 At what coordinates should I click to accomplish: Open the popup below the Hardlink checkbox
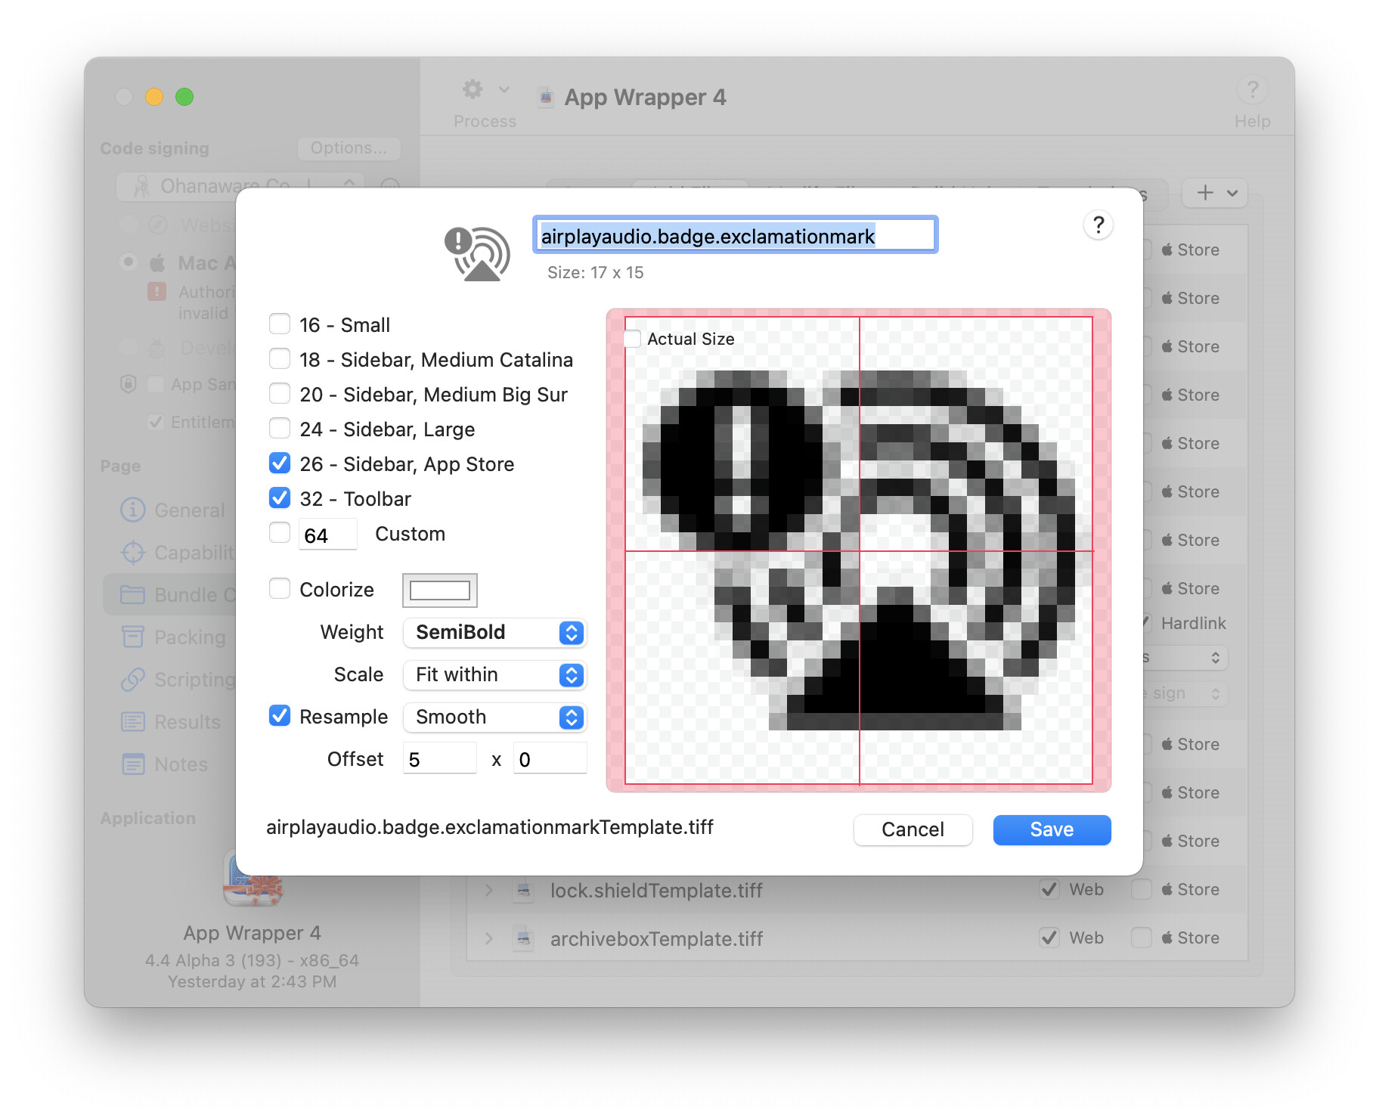[1185, 658]
